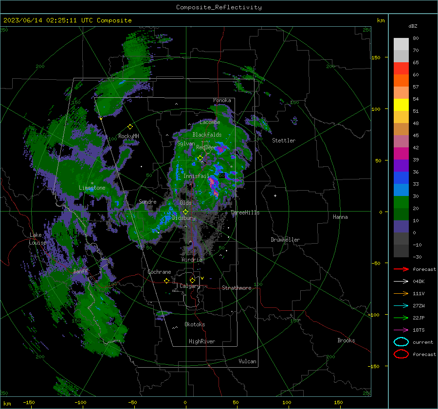Select the -30 value in dBZ scale
The width and height of the screenshot is (438, 409).
[417, 257]
